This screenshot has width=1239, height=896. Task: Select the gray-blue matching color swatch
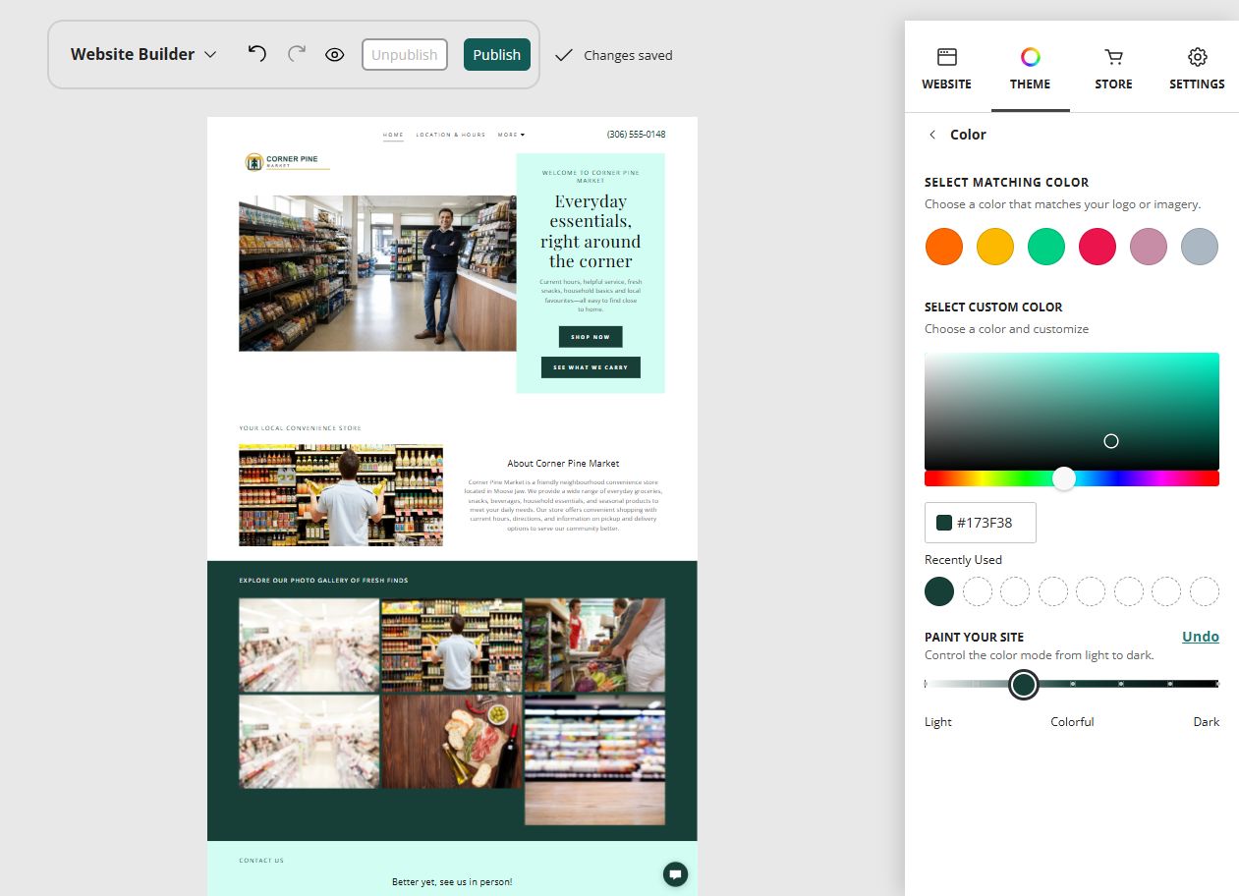tap(1200, 247)
